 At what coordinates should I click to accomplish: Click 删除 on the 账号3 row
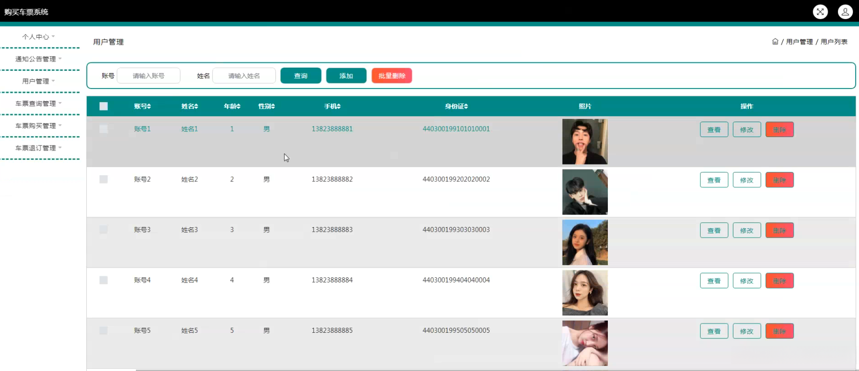click(780, 230)
